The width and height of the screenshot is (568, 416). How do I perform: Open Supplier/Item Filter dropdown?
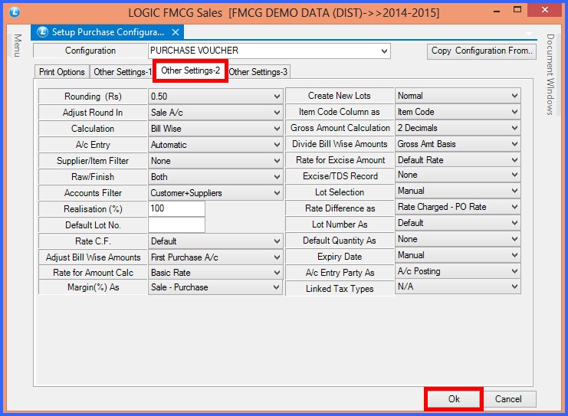(215, 161)
